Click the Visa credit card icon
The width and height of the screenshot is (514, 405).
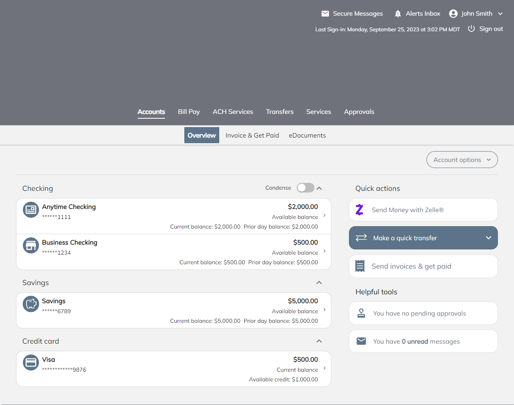31,362
